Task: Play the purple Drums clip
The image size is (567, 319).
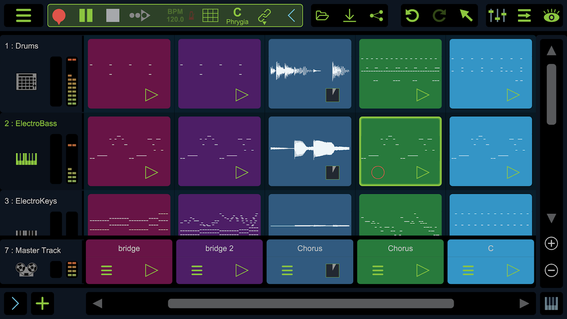Action: coord(242,95)
